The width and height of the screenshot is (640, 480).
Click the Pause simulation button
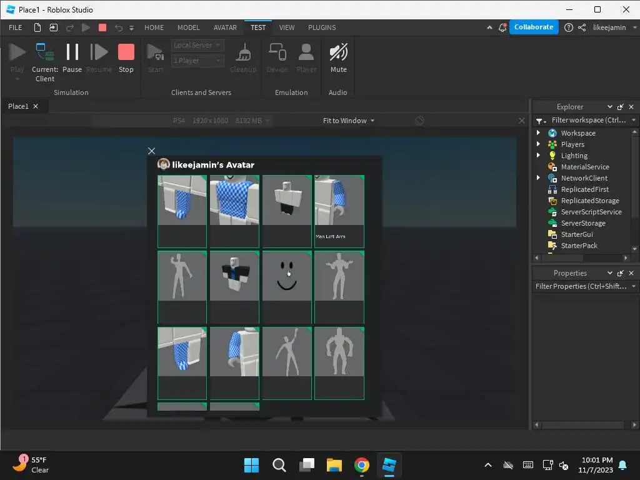(72, 58)
